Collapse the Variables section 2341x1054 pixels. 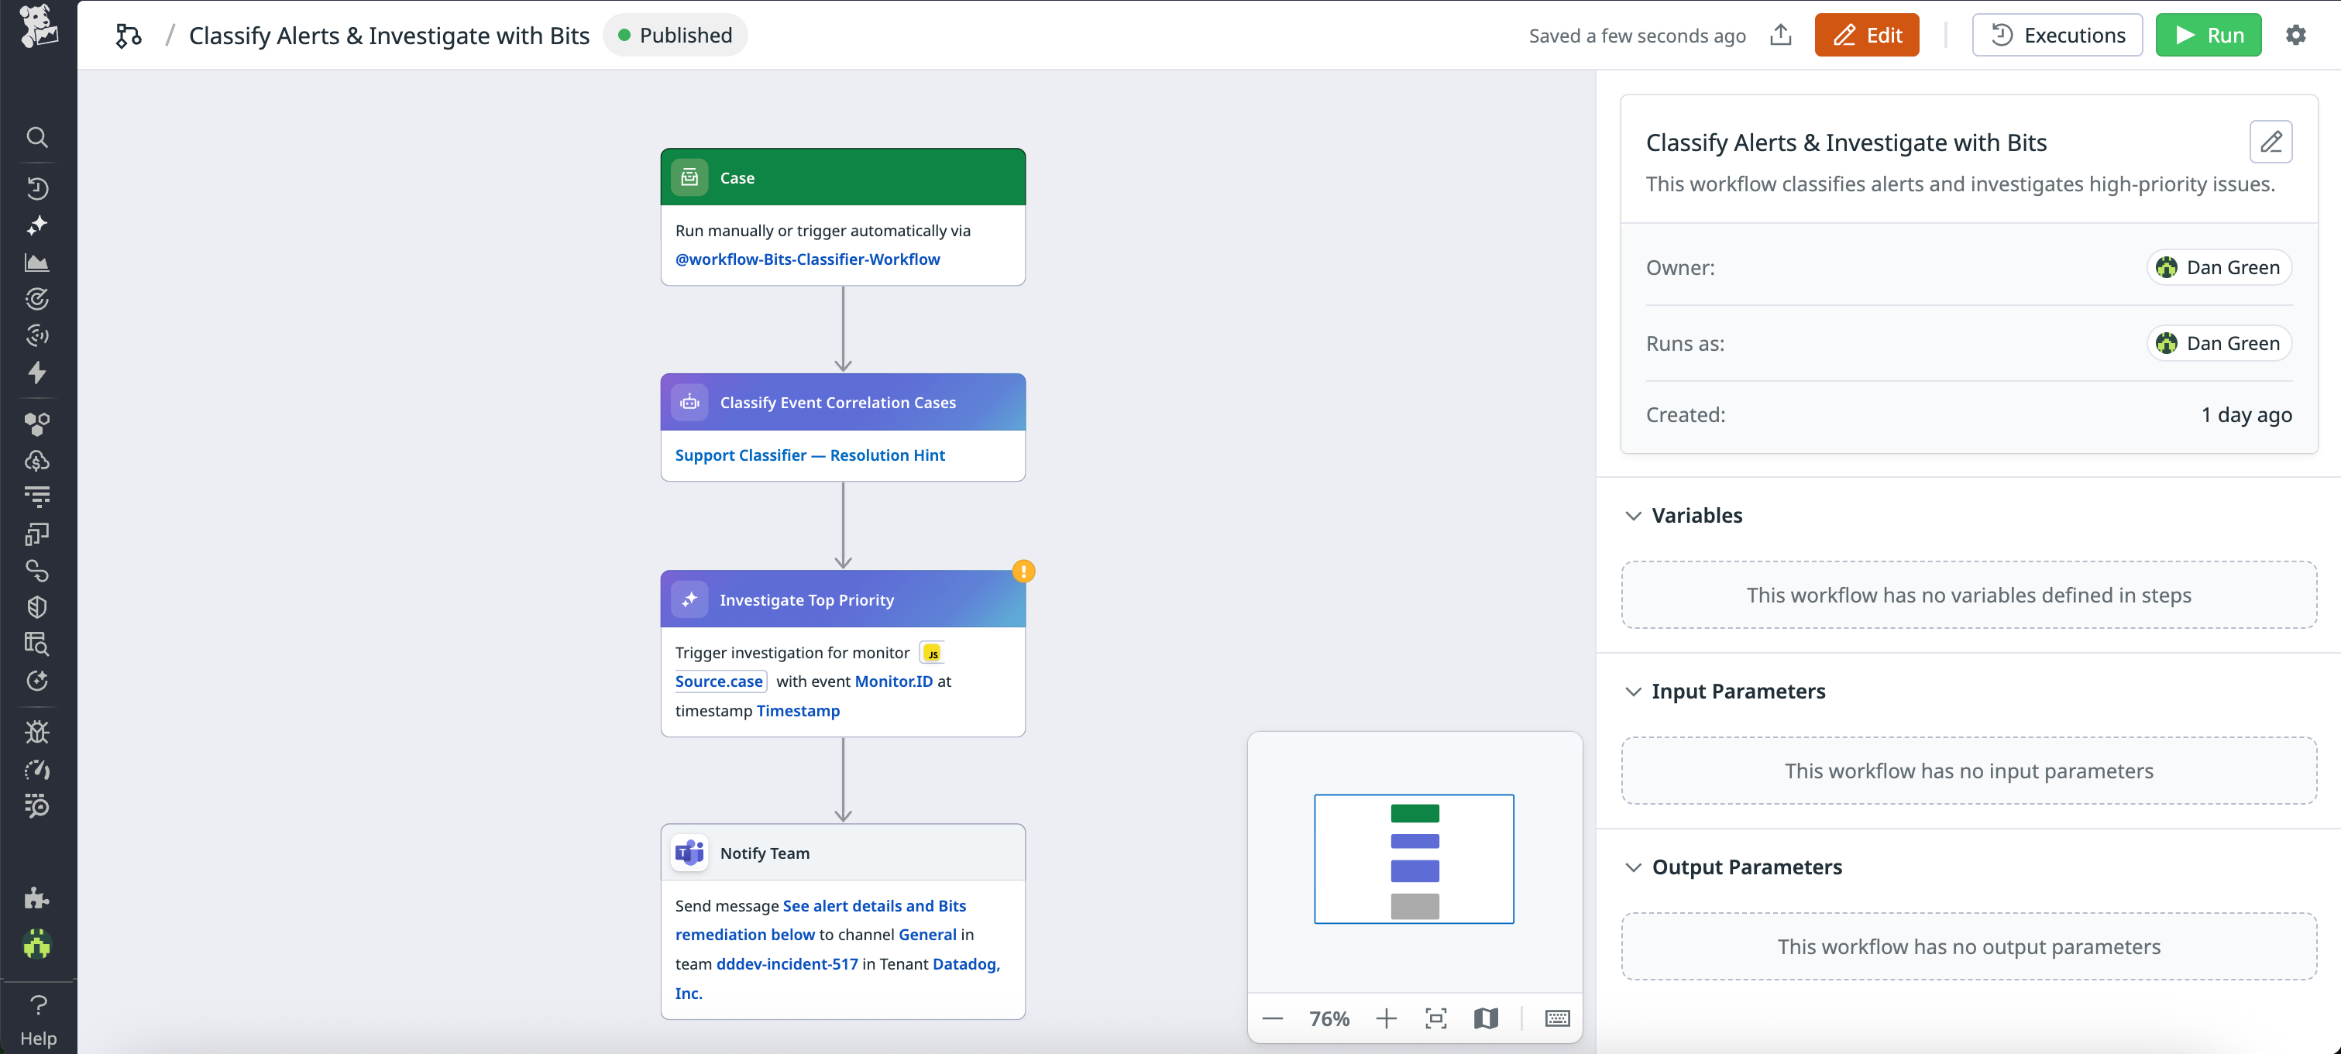tap(1633, 515)
